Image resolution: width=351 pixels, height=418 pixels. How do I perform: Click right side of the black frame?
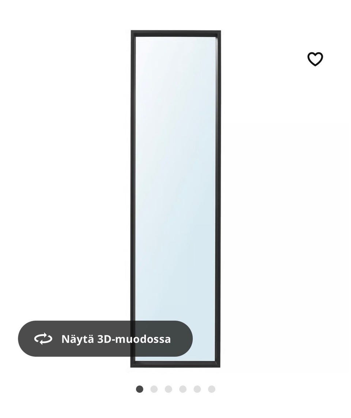tap(218, 199)
